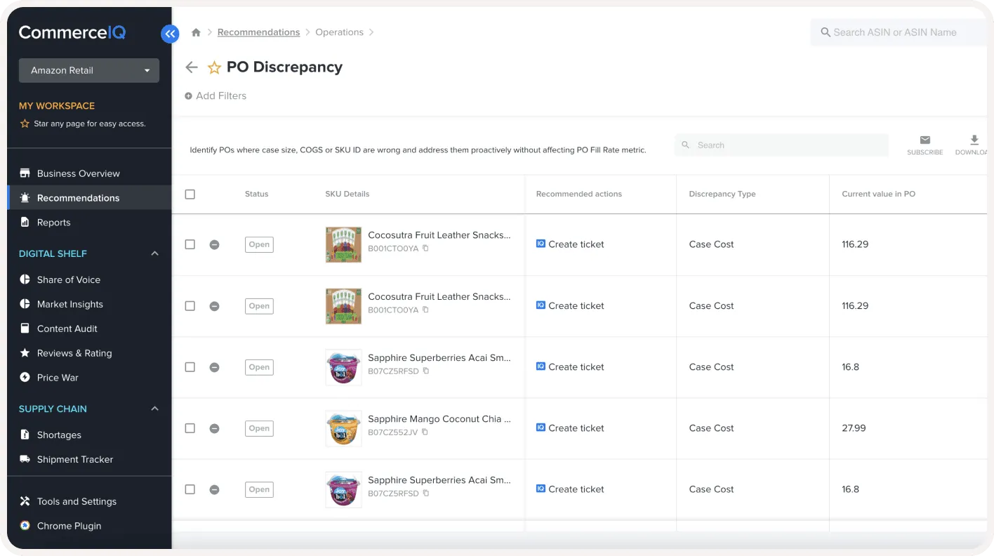Create ticket for Sapphire Mango Coconut Chia
The width and height of the screenshot is (994, 556).
tap(570, 428)
